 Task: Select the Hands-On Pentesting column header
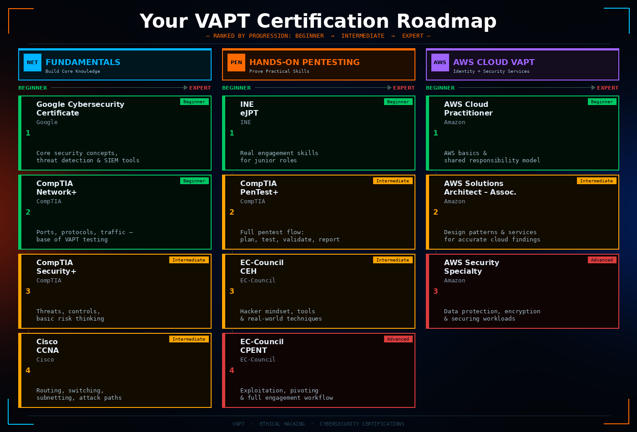304,62
